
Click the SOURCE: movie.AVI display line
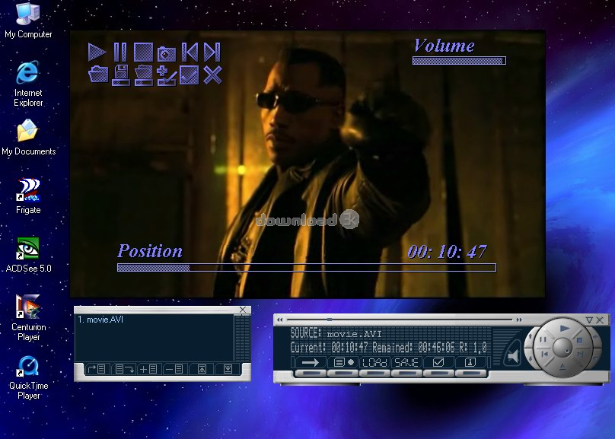point(336,333)
